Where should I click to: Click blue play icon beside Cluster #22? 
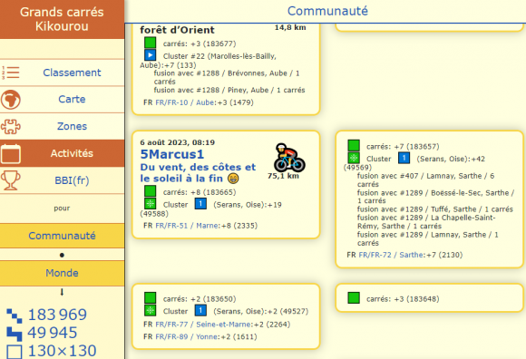pyautogui.click(x=150, y=55)
